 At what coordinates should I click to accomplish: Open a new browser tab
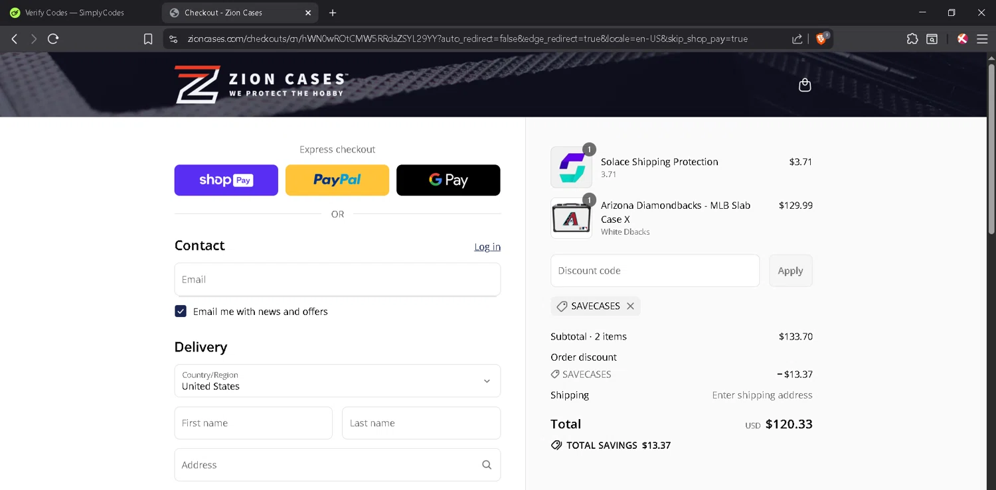[x=333, y=13]
